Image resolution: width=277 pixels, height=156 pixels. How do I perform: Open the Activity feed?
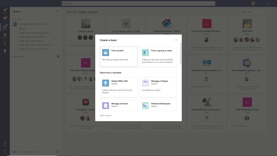click(x=5, y=11)
